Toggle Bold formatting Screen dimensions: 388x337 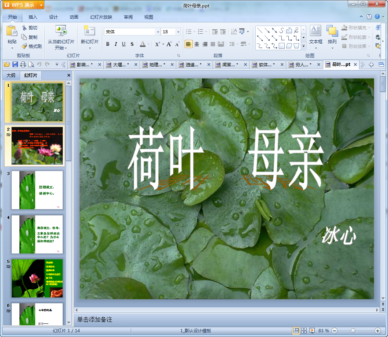108,44
